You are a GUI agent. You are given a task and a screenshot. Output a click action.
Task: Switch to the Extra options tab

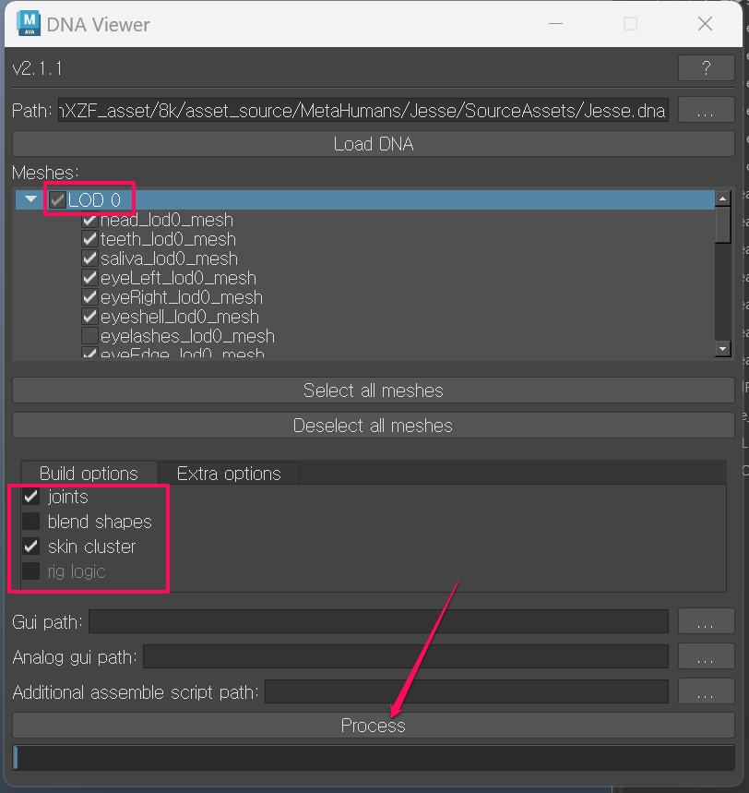(x=228, y=473)
